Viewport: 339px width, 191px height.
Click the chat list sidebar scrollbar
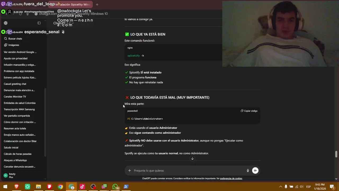[x=45, y=122]
